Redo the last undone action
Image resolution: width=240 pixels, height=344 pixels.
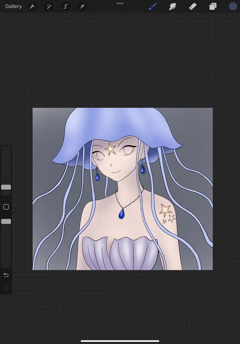[6, 287]
